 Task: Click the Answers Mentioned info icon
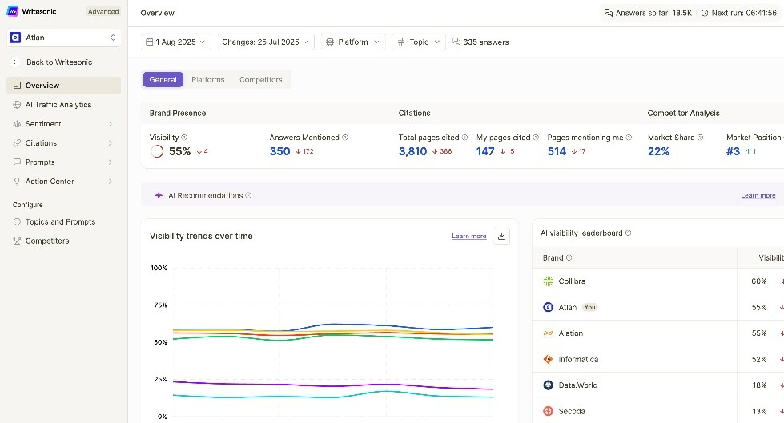click(x=345, y=138)
